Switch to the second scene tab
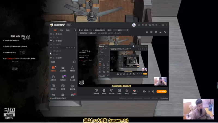The width and height of the screenshot is (218, 123). (62, 30)
